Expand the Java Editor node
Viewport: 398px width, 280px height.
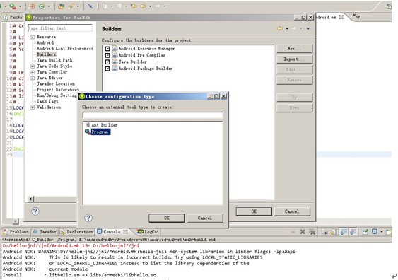(33, 78)
